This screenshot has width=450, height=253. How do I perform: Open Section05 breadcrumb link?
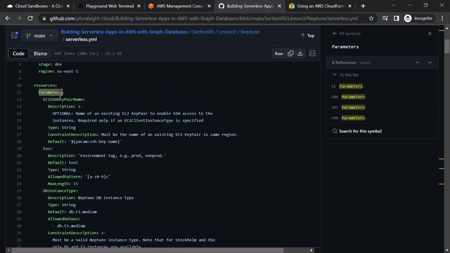(203, 32)
